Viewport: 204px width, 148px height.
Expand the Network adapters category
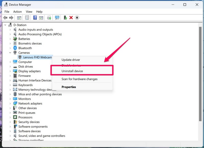click(10, 104)
